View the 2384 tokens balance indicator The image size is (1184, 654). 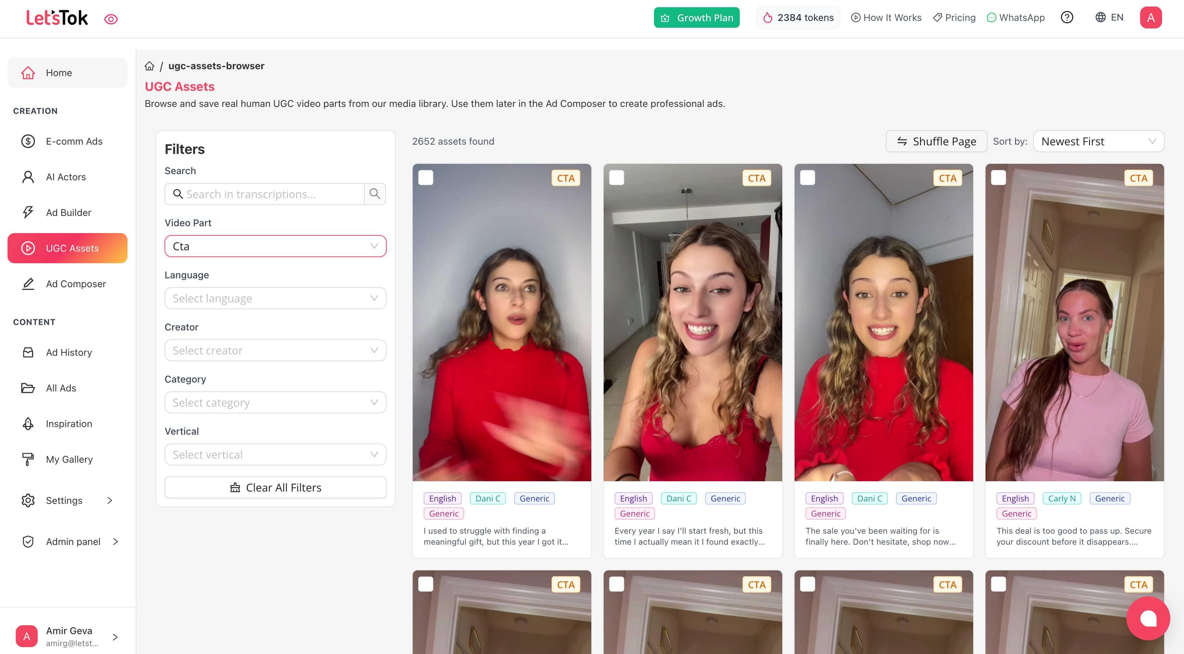(x=798, y=17)
